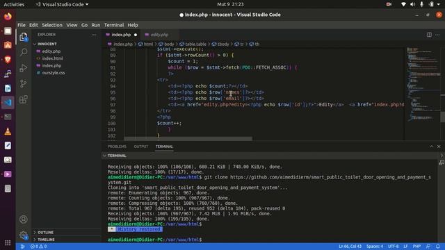This screenshot has height=250, width=445.
Task: Maximize the terminal panel size
Action: [x=431, y=147]
